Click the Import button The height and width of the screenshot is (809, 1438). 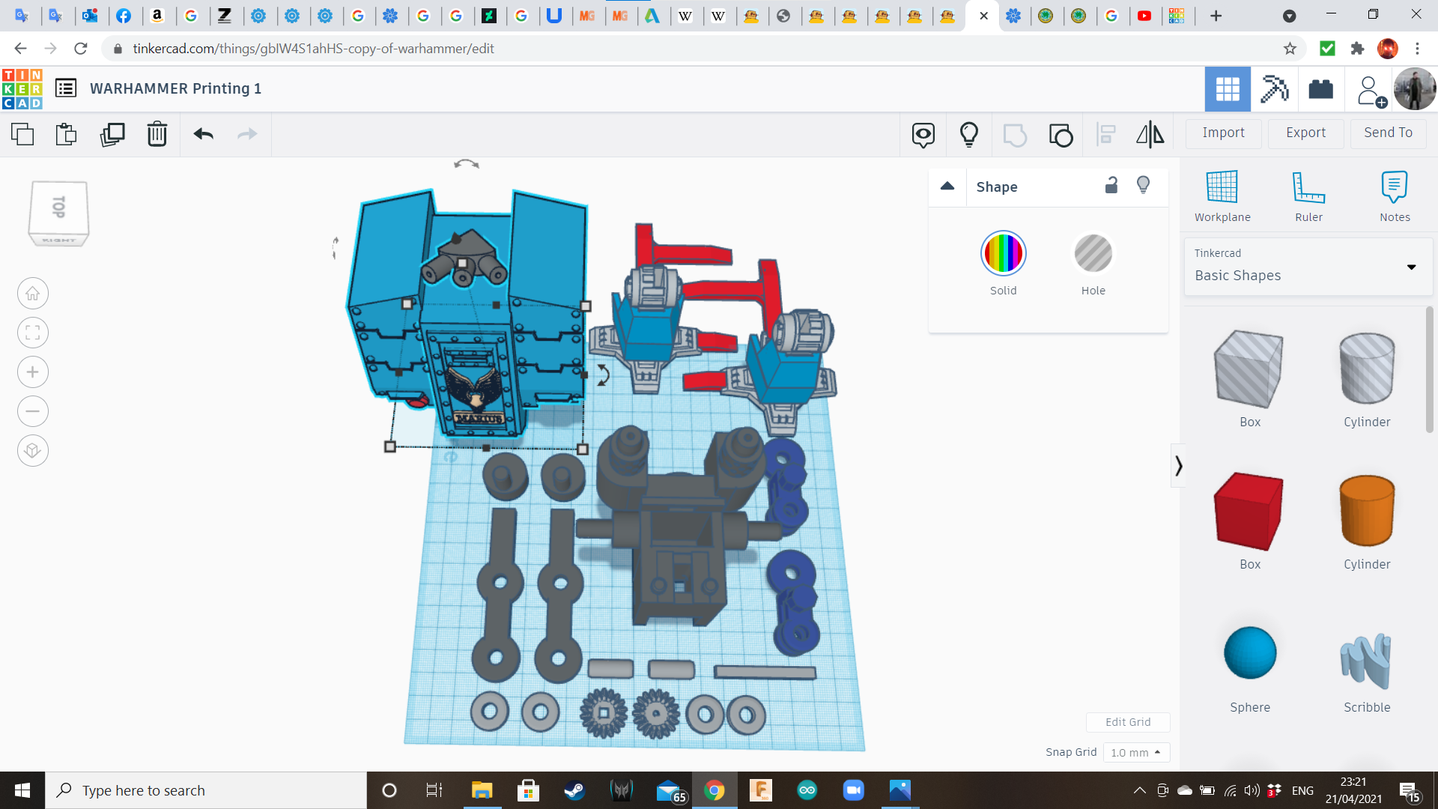click(x=1222, y=133)
